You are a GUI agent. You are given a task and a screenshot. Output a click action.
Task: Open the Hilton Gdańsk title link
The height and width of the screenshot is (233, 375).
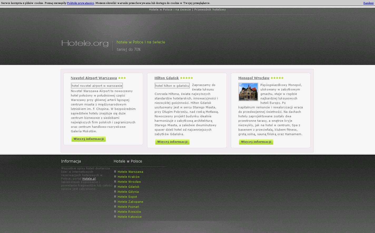pos(166,78)
